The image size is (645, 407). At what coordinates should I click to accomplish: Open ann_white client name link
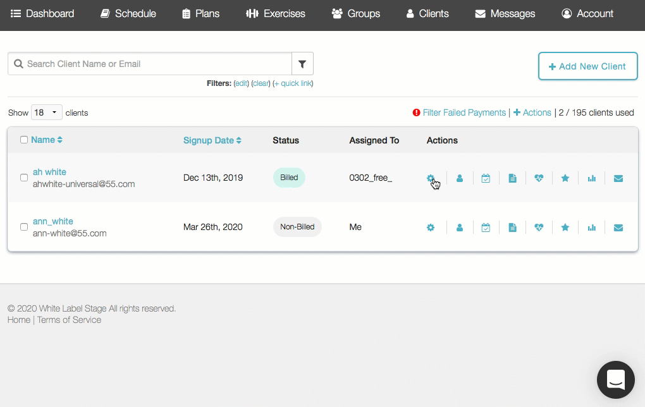[53, 221]
